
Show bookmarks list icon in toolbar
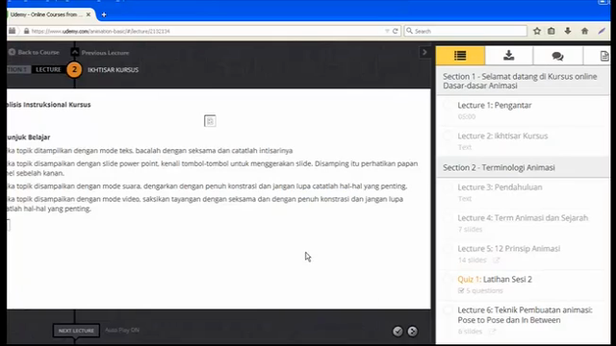552,31
